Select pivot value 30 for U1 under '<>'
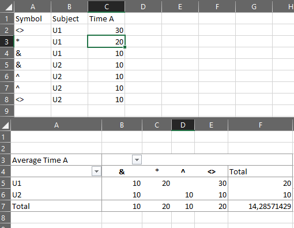 click(x=211, y=183)
